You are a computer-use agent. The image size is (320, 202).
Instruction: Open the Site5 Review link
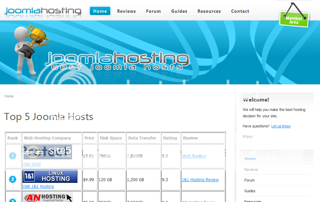click(194, 156)
